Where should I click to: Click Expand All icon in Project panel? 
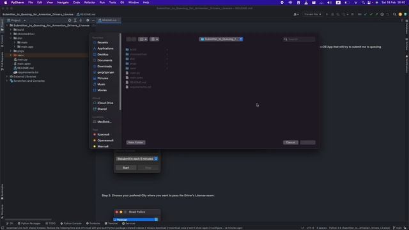pyautogui.click(x=75, y=20)
